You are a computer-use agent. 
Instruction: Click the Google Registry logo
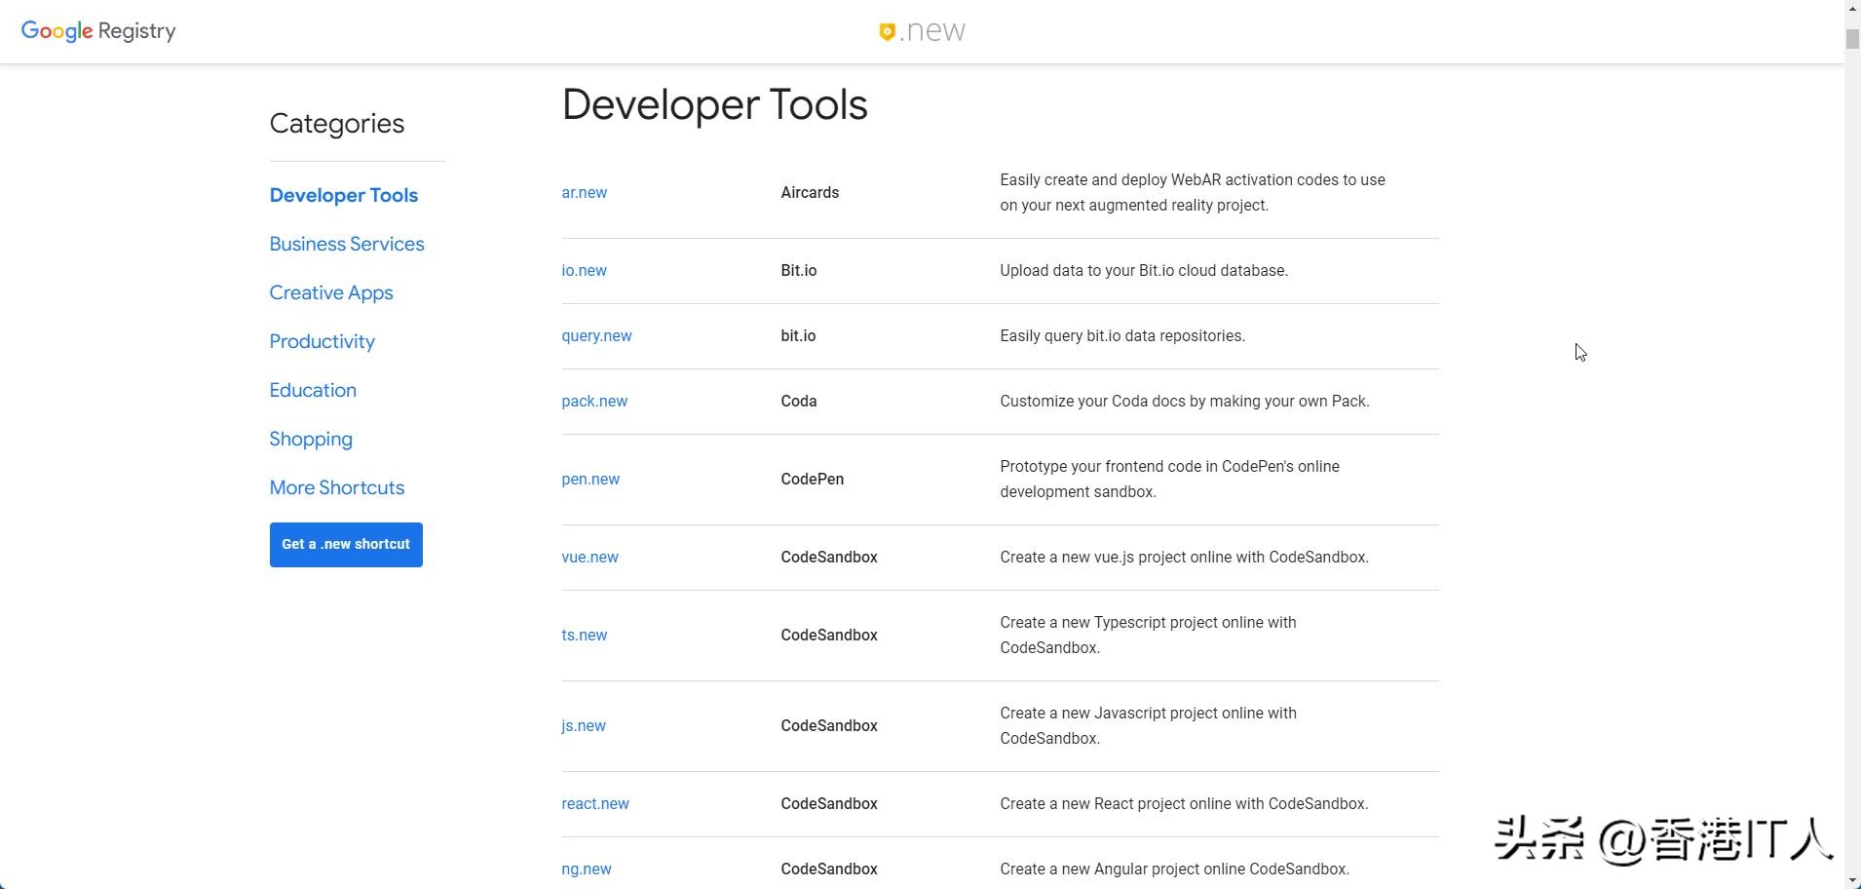tap(98, 31)
